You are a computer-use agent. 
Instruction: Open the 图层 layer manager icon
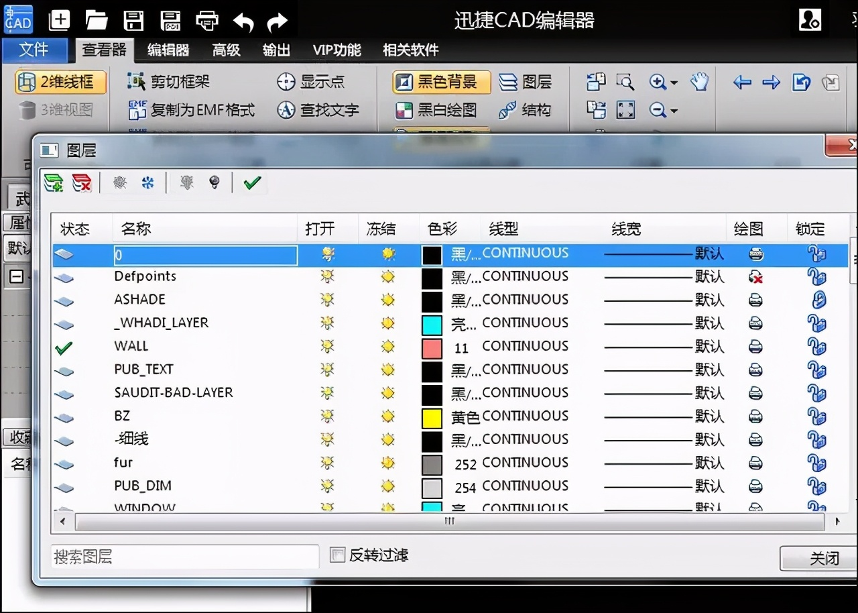click(x=510, y=82)
